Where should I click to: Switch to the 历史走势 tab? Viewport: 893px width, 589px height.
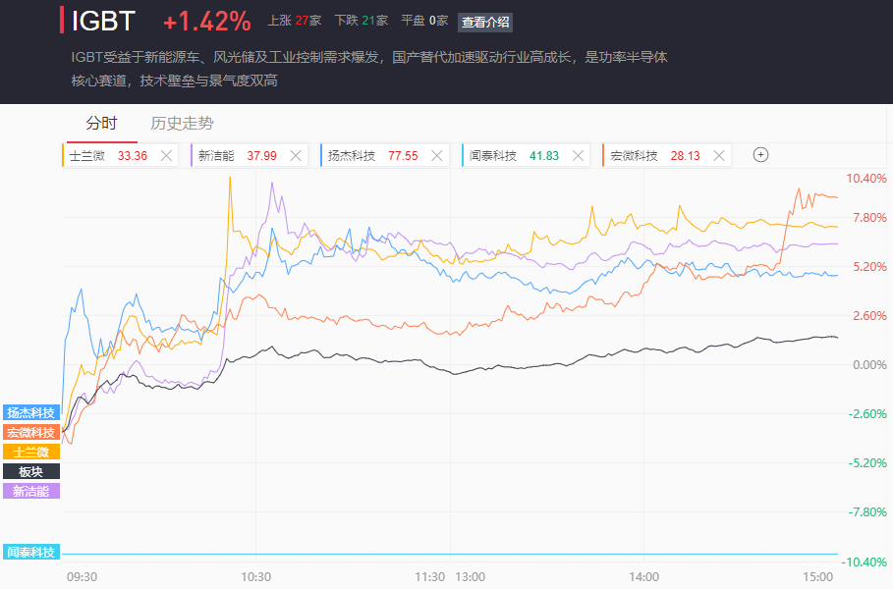point(182,123)
